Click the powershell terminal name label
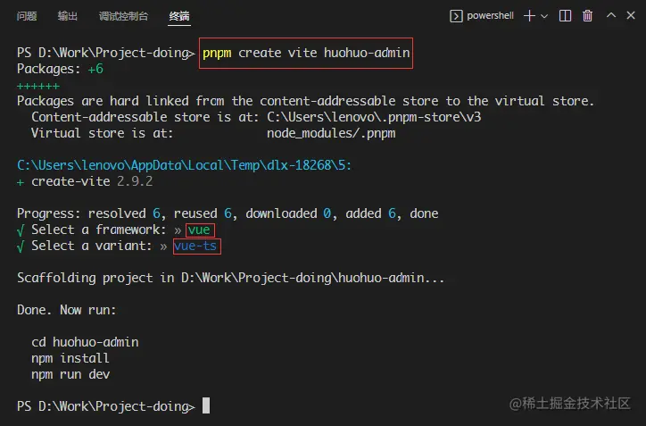646x426 pixels. pyautogui.click(x=490, y=16)
